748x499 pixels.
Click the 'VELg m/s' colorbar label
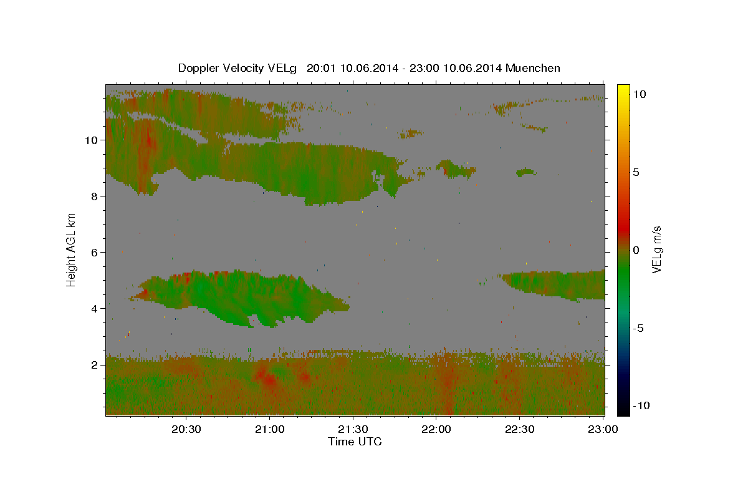click(656, 249)
